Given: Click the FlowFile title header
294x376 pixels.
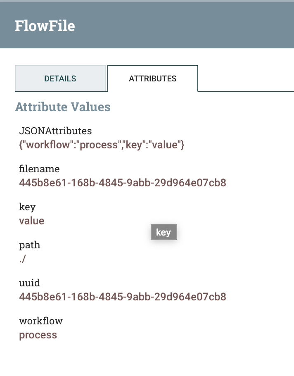Looking at the screenshot, I should [45, 25].
